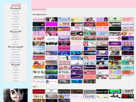Open the seppy neocities button
This screenshot has height=102, width=136.
pyautogui.click(x=51, y=62)
